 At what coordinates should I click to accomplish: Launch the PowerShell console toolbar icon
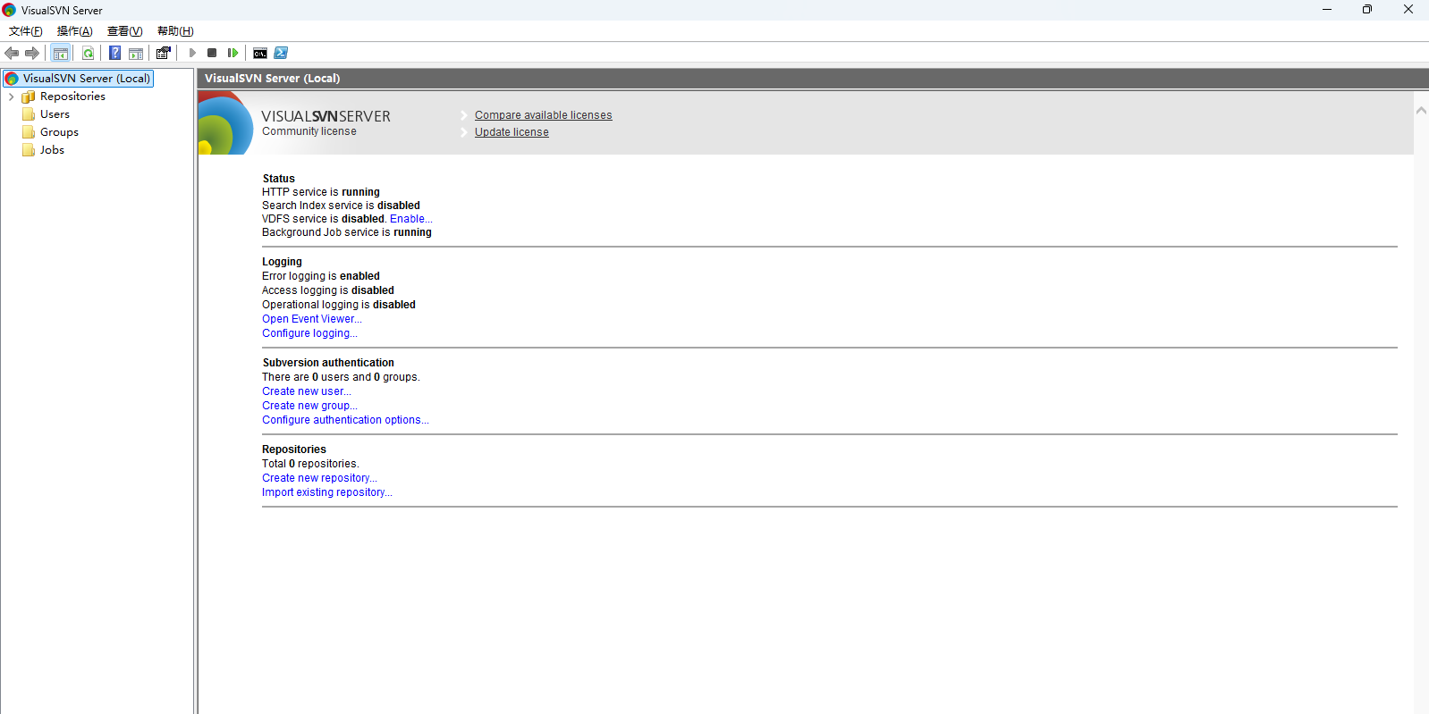(281, 54)
